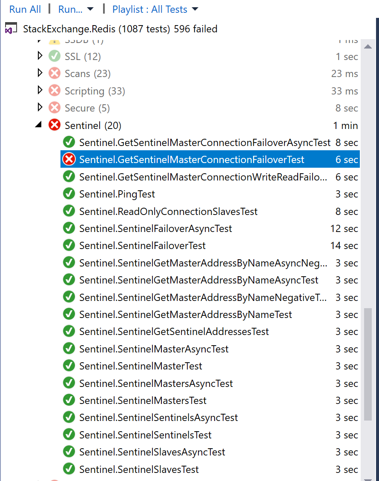Click passed icon of SentinelSentinelsAsyncTest
The image size is (379, 481).
[69, 417]
